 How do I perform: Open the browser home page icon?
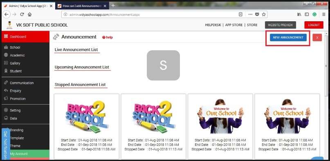click(x=30, y=14)
